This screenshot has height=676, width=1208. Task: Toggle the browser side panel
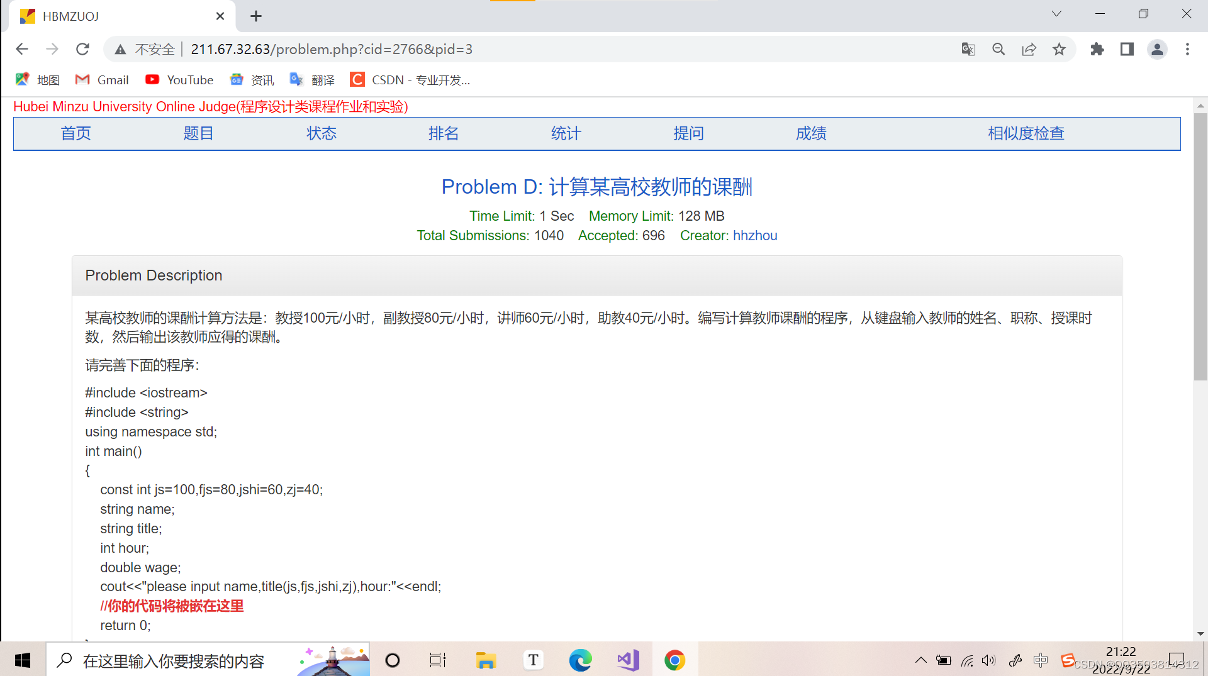1127,49
